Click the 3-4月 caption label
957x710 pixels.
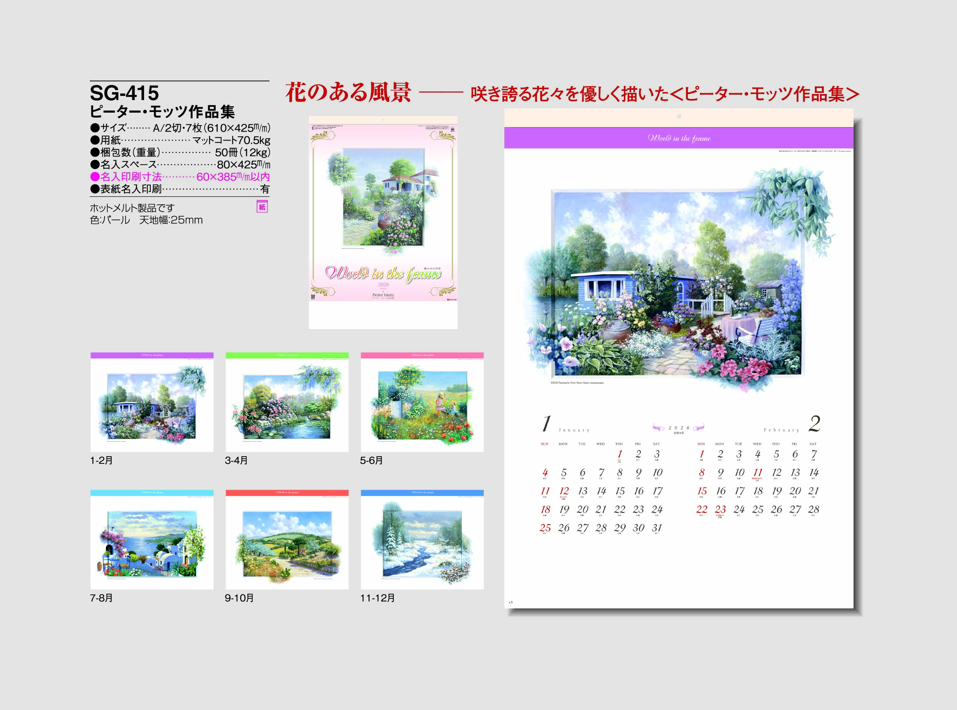click(236, 460)
